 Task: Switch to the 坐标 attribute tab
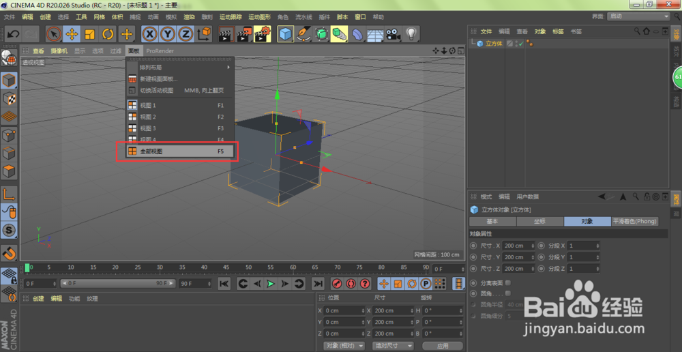point(539,221)
